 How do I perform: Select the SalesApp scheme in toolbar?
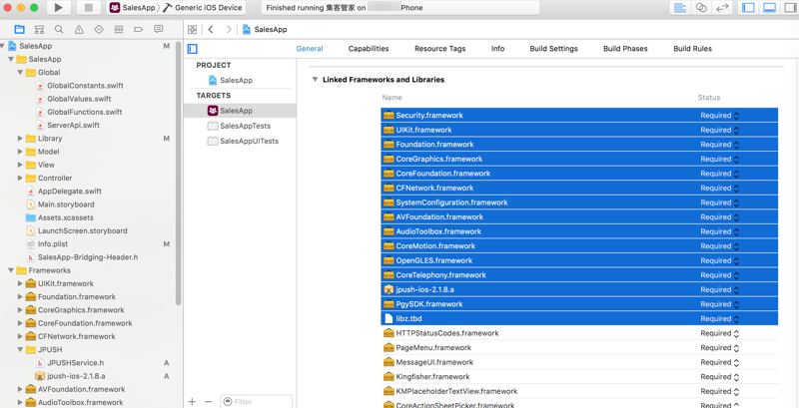pos(133,8)
